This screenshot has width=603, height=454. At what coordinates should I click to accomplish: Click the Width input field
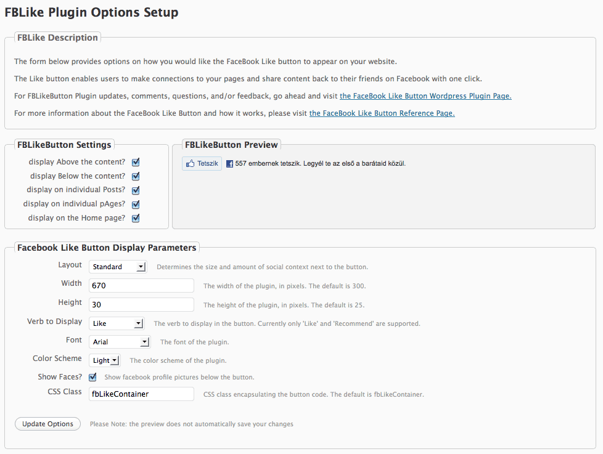click(x=141, y=286)
